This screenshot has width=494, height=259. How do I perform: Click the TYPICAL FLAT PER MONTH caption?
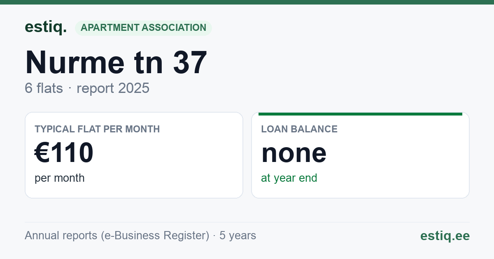pos(97,129)
